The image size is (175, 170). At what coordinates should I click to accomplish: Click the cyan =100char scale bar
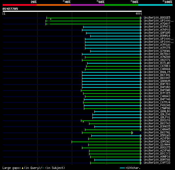pyautogui.click(x=122, y=168)
